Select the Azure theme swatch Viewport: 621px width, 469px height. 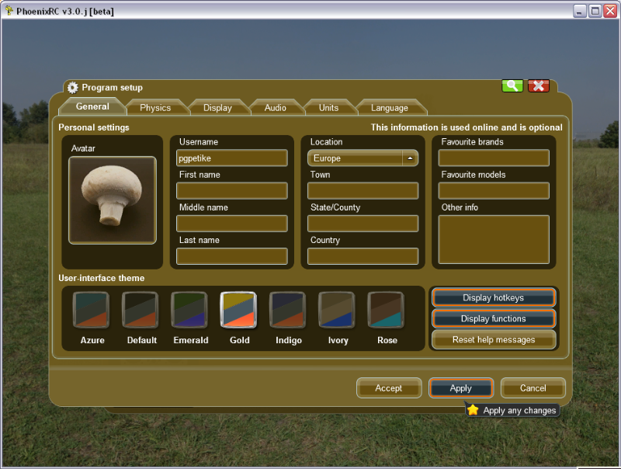[92, 311]
